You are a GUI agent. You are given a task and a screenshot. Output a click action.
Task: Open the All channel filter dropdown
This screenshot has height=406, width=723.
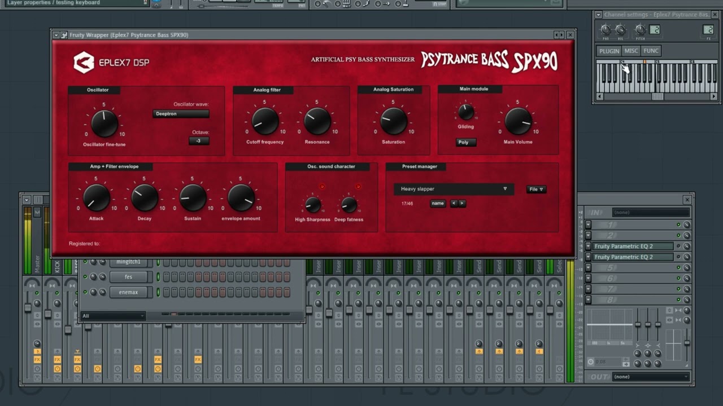point(113,316)
